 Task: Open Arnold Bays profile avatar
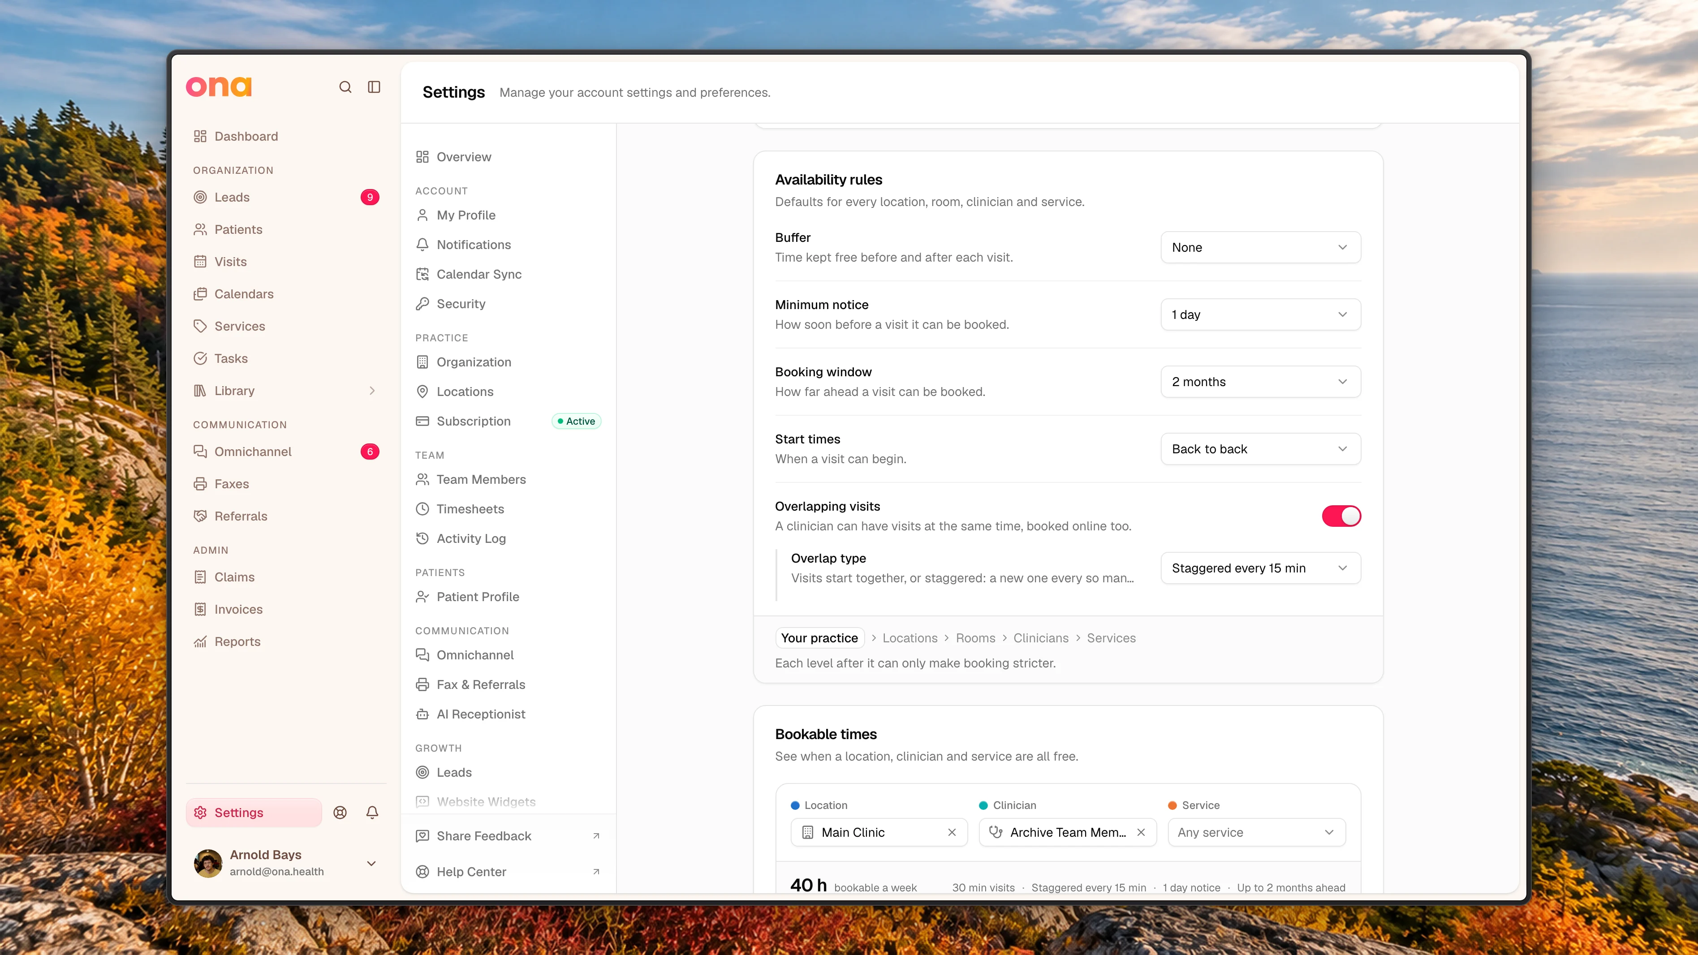coord(208,863)
